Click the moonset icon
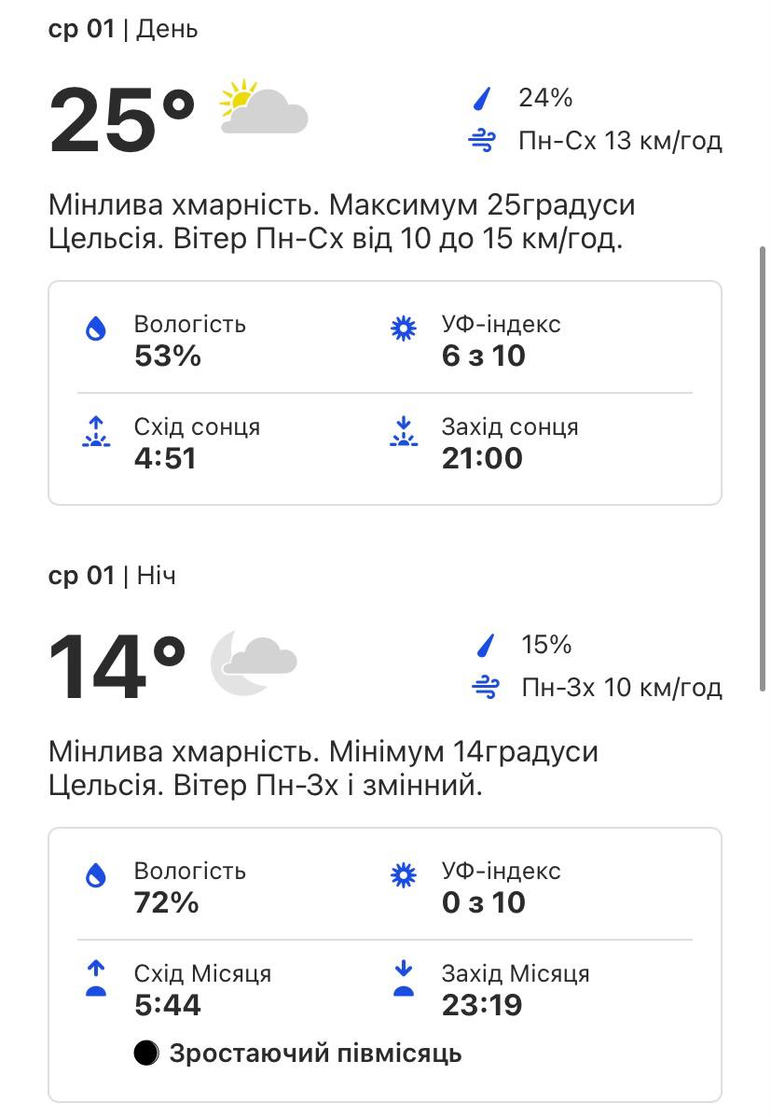Image resolution: width=771 pixels, height=1117 pixels. point(403,978)
